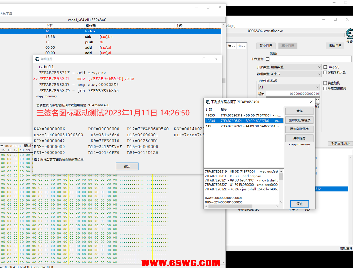The height and width of the screenshot is (268, 353).
Task: Click the RBX=214000081000800 register value
Action: coord(58,135)
